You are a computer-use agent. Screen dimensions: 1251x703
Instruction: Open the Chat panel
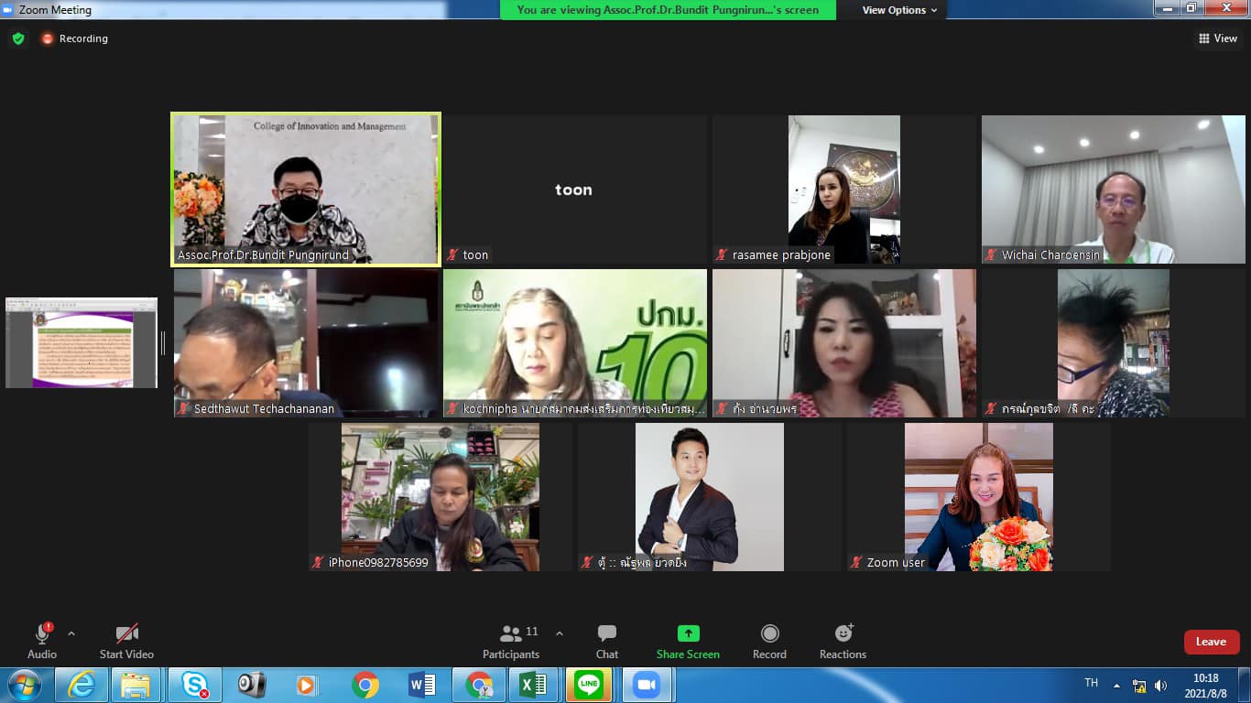(606, 641)
